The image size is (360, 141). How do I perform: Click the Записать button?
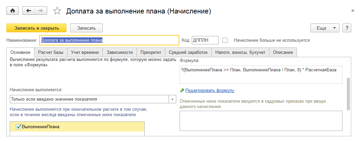coord(86,28)
